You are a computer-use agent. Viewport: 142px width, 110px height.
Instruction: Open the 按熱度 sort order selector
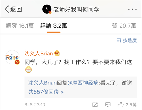point(127,40)
